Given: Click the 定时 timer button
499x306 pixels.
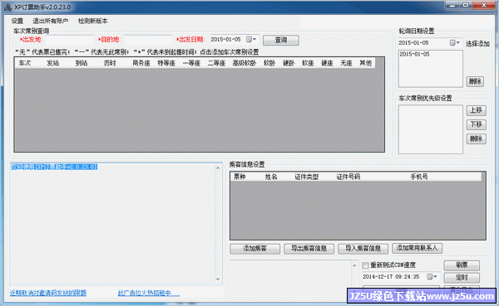Looking at the screenshot, I should coord(462,278).
